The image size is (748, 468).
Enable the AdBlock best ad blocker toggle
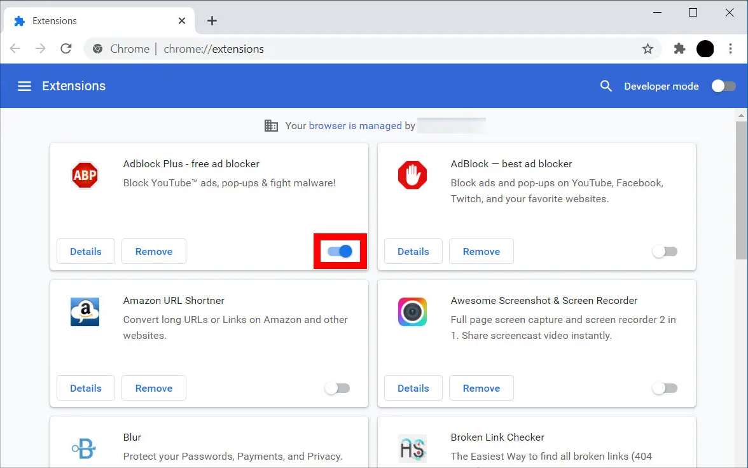tap(665, 251)
